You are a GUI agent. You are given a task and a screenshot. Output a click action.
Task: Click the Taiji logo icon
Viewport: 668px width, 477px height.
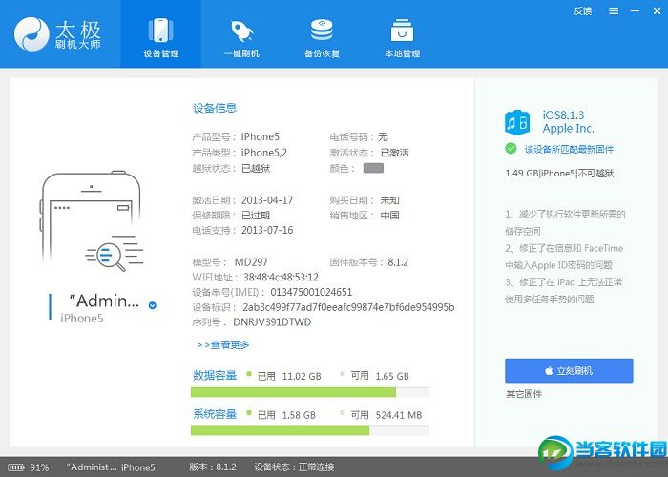(x=31, y=33)
